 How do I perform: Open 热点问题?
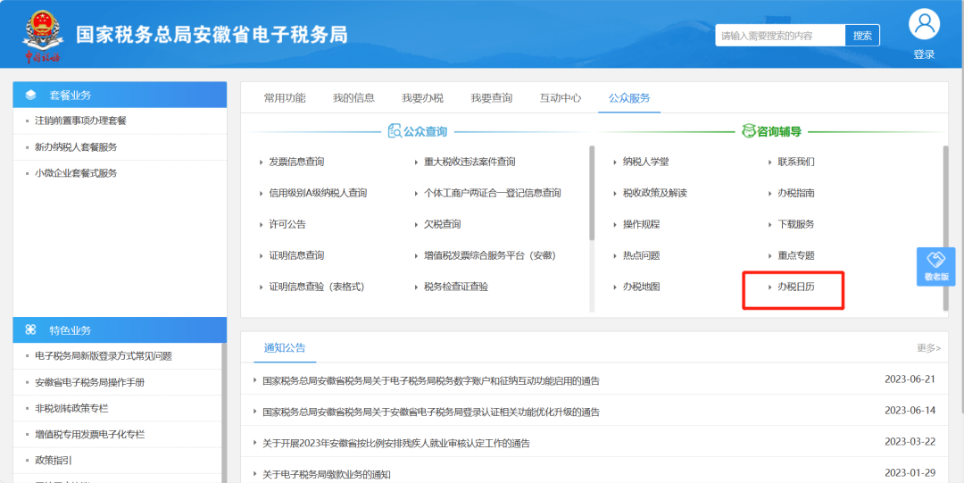click(641, 255)
